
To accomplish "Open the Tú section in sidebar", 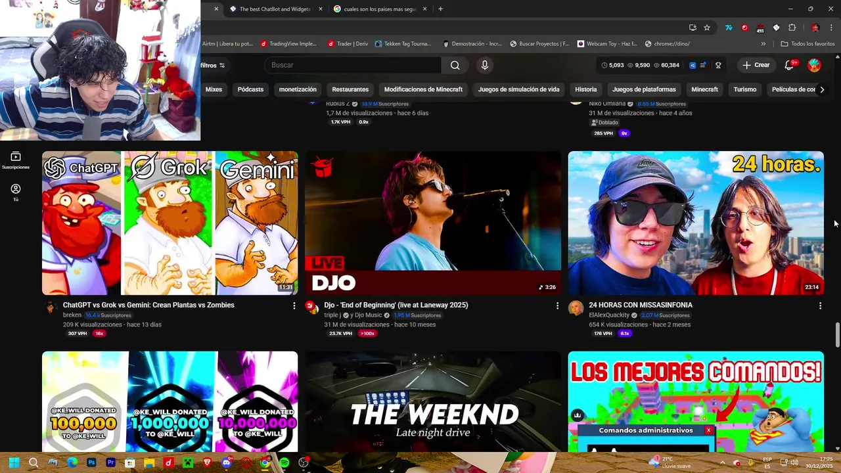I will [x=16, y=192].
